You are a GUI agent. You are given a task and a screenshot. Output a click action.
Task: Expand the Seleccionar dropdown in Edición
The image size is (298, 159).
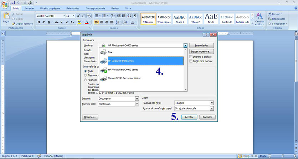(286, 24)
